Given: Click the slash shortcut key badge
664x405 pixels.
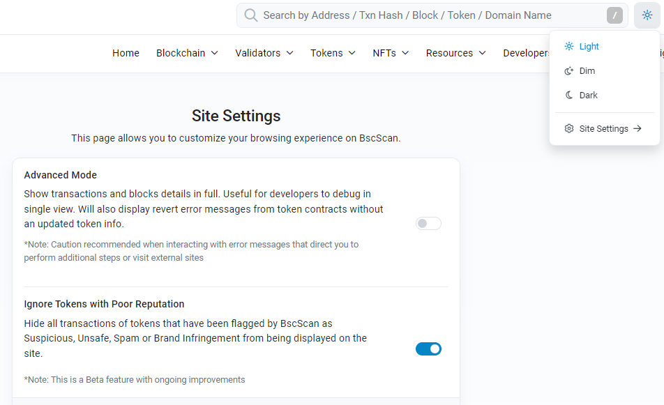Looking at the screenshot, I should (x=614, y=15).
